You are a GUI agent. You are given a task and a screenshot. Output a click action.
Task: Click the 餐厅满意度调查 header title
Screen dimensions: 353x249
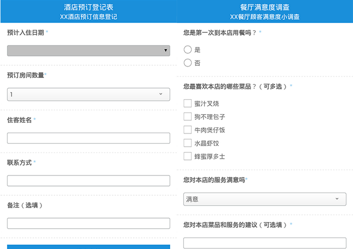click(x=265, y=7)
